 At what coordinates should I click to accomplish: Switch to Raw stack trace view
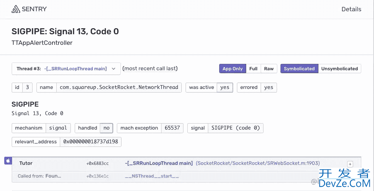(x=269, y=69)
